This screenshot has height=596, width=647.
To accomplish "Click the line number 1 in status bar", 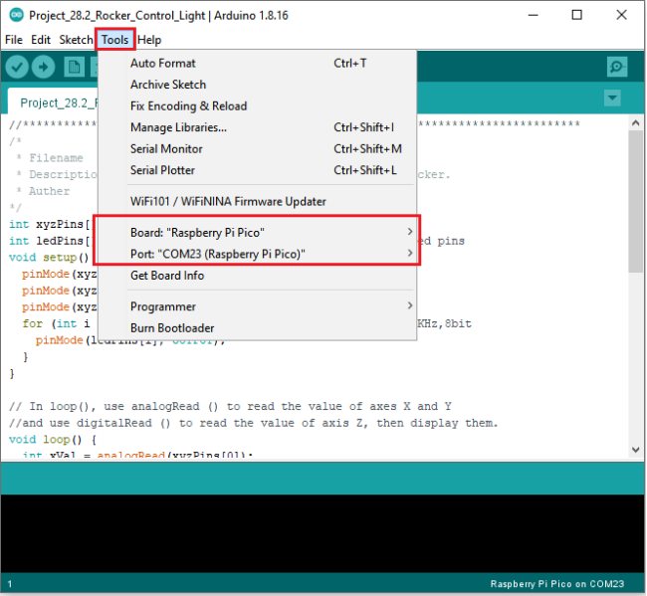I will 10,584.
